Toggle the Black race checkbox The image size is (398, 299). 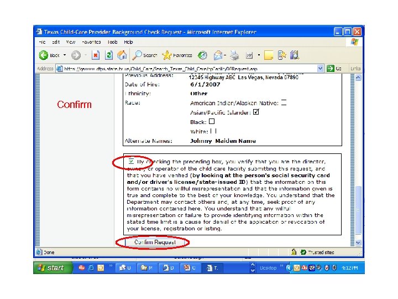[212, 121]
